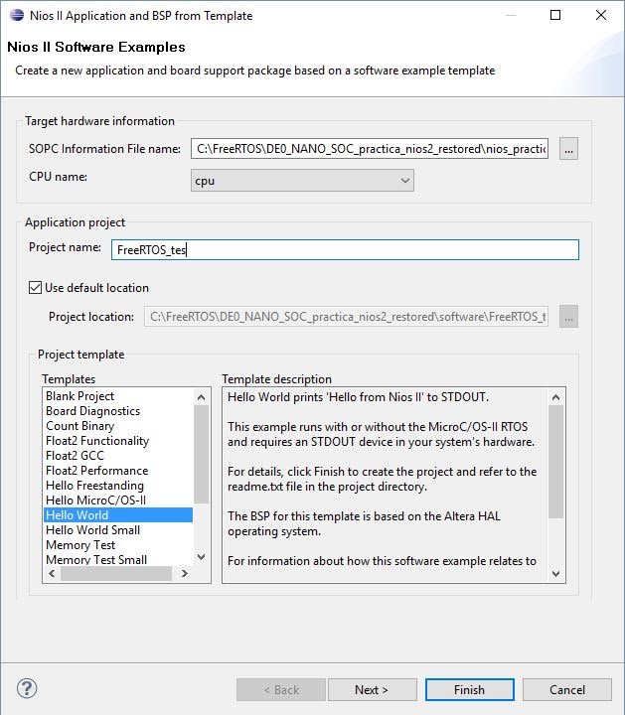Click templates list left scroll arrow

[52, 574]
